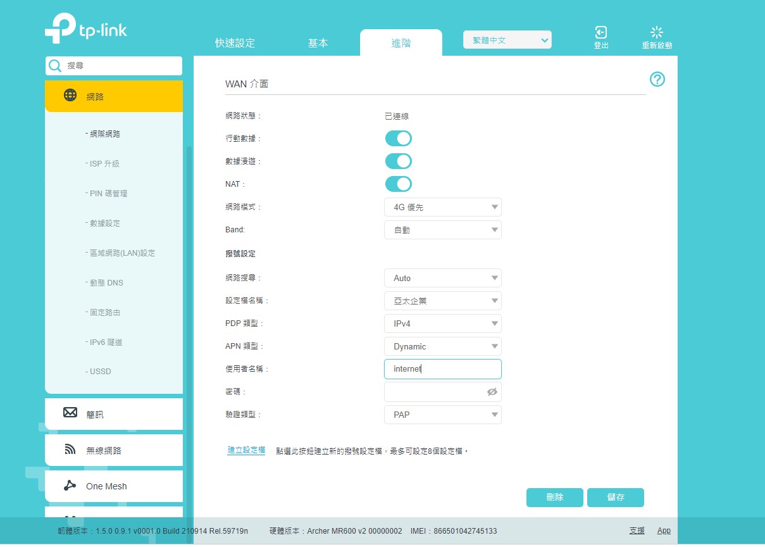765x547 pixels.
Task: Select USSD submenu item
Action: click(x=99, y=372)
